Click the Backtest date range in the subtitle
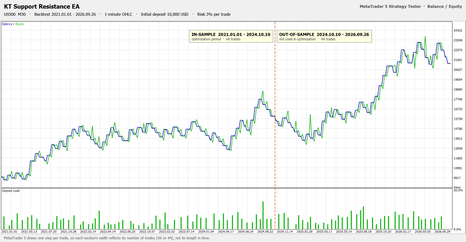This screenshot has height=242, width=466. 65,14
